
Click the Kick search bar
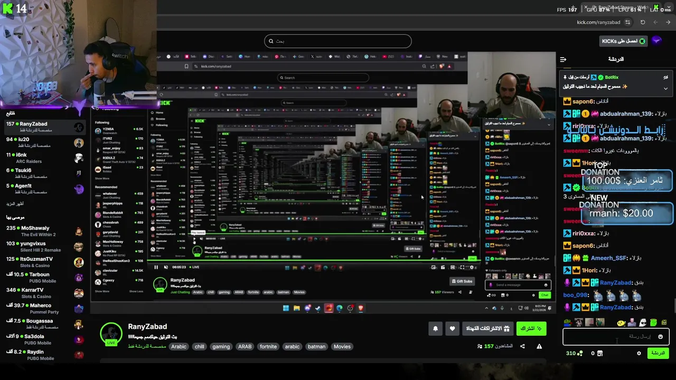338,41
